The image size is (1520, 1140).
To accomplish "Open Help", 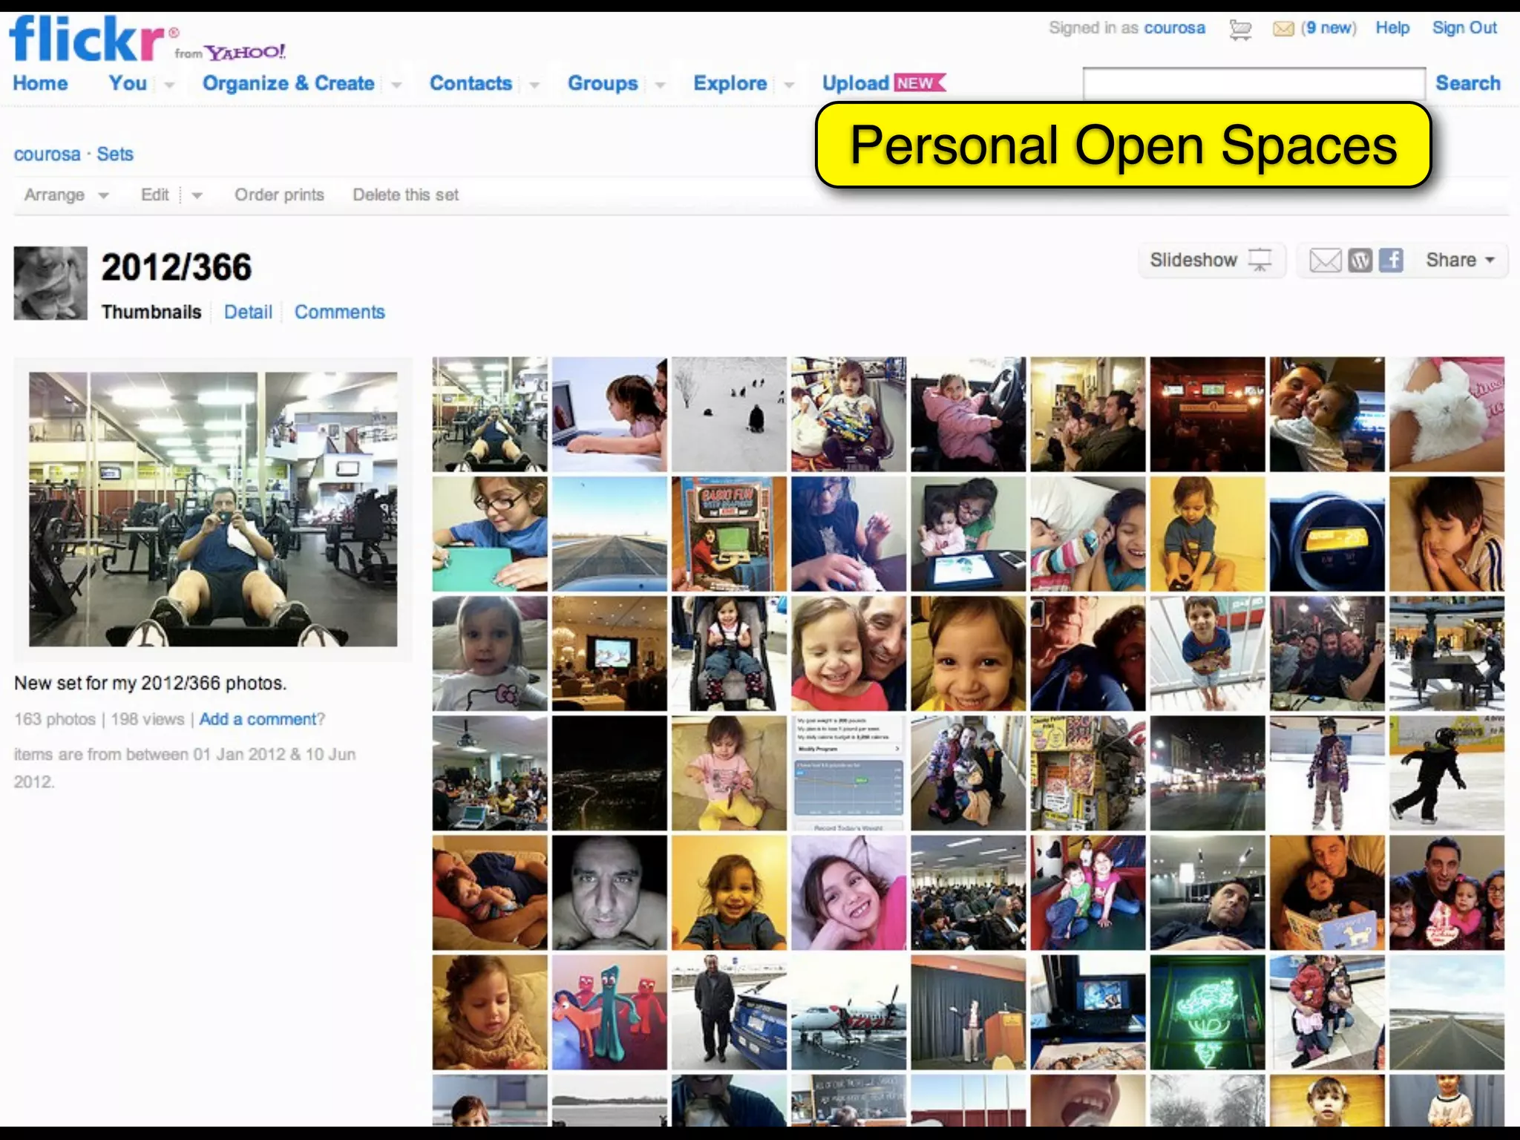I will (x=1392, y=28).
